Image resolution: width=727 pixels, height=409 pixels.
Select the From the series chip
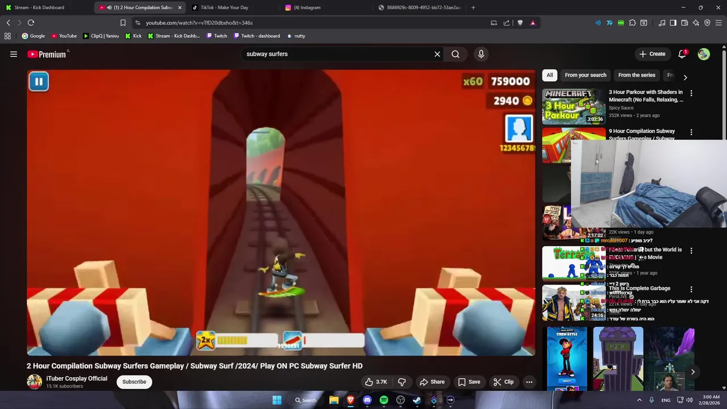click(637, 75)
